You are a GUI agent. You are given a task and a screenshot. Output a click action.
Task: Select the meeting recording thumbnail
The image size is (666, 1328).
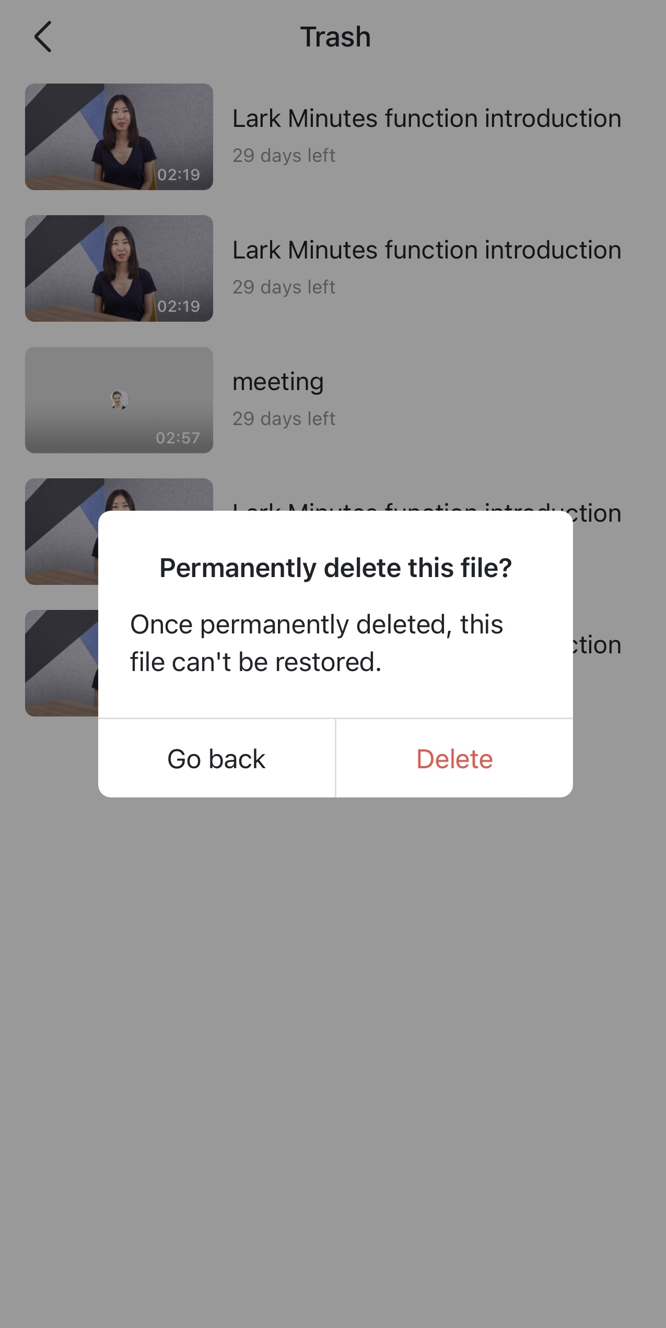[119, 400]
